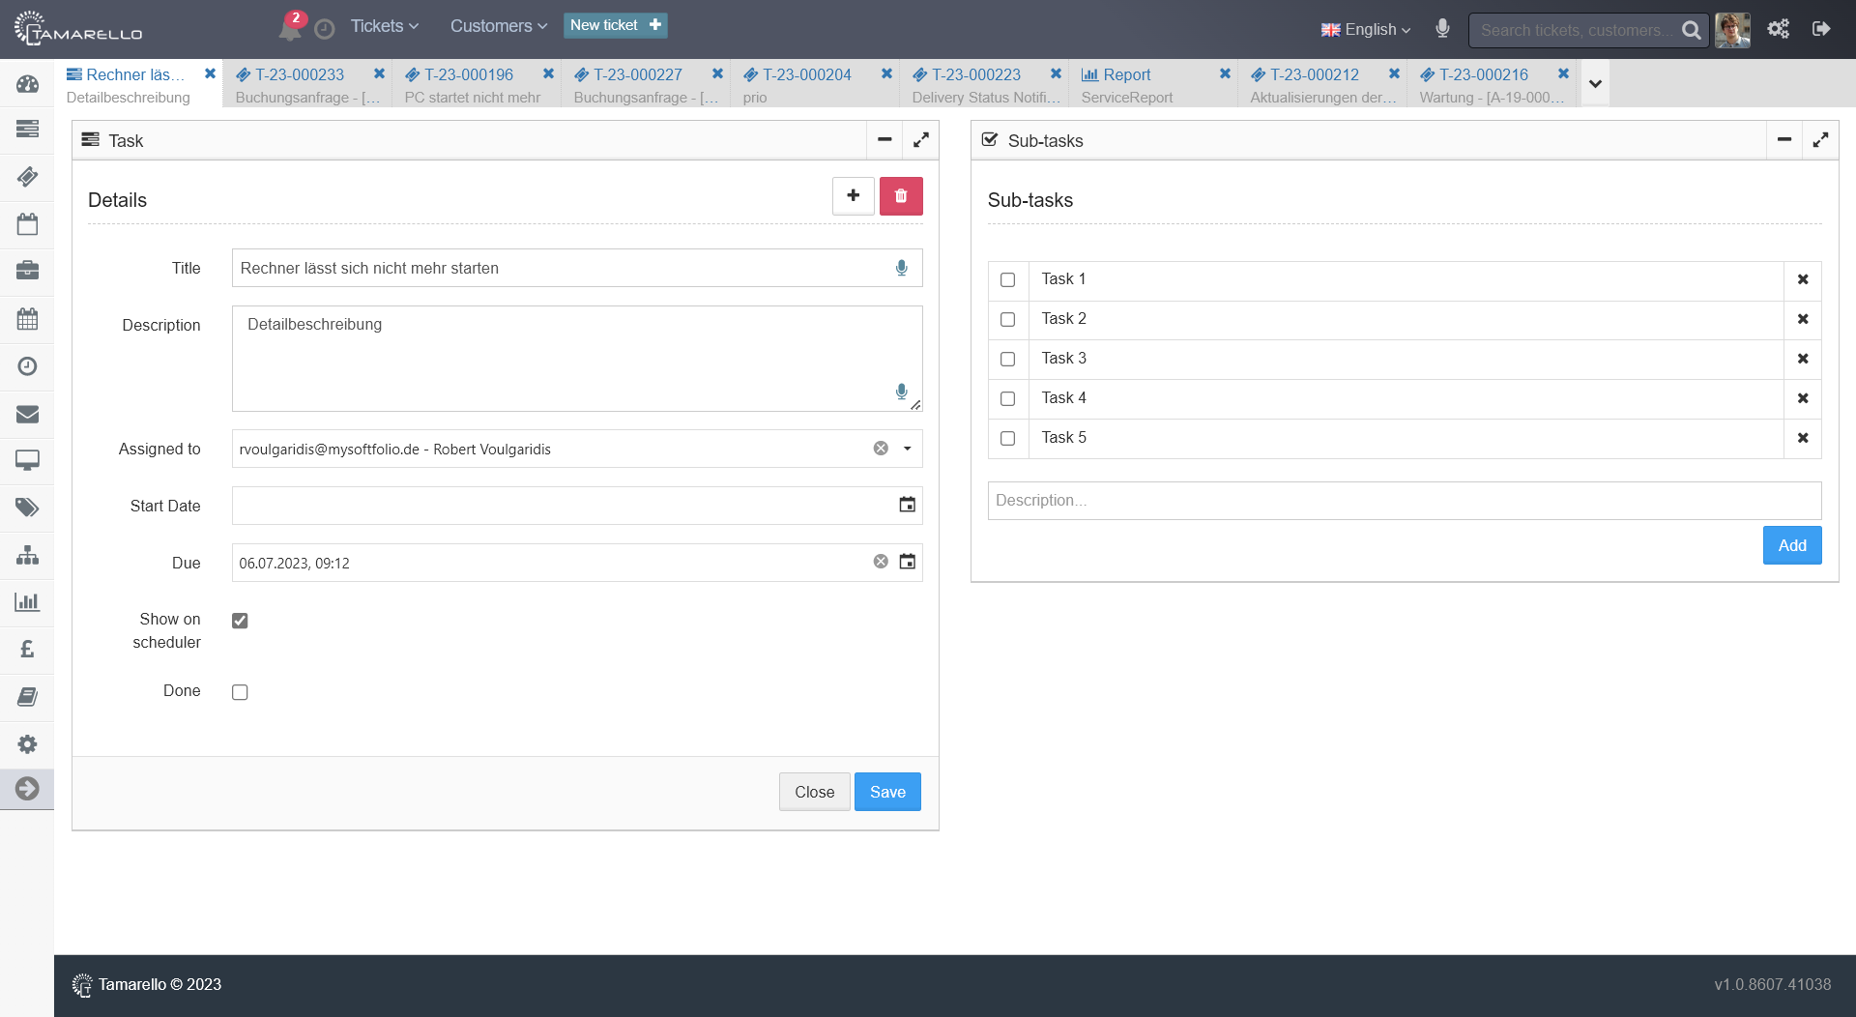Check the Task 4 sub-task checkbox
Screen dimensions: 1856x1017
1007,399
